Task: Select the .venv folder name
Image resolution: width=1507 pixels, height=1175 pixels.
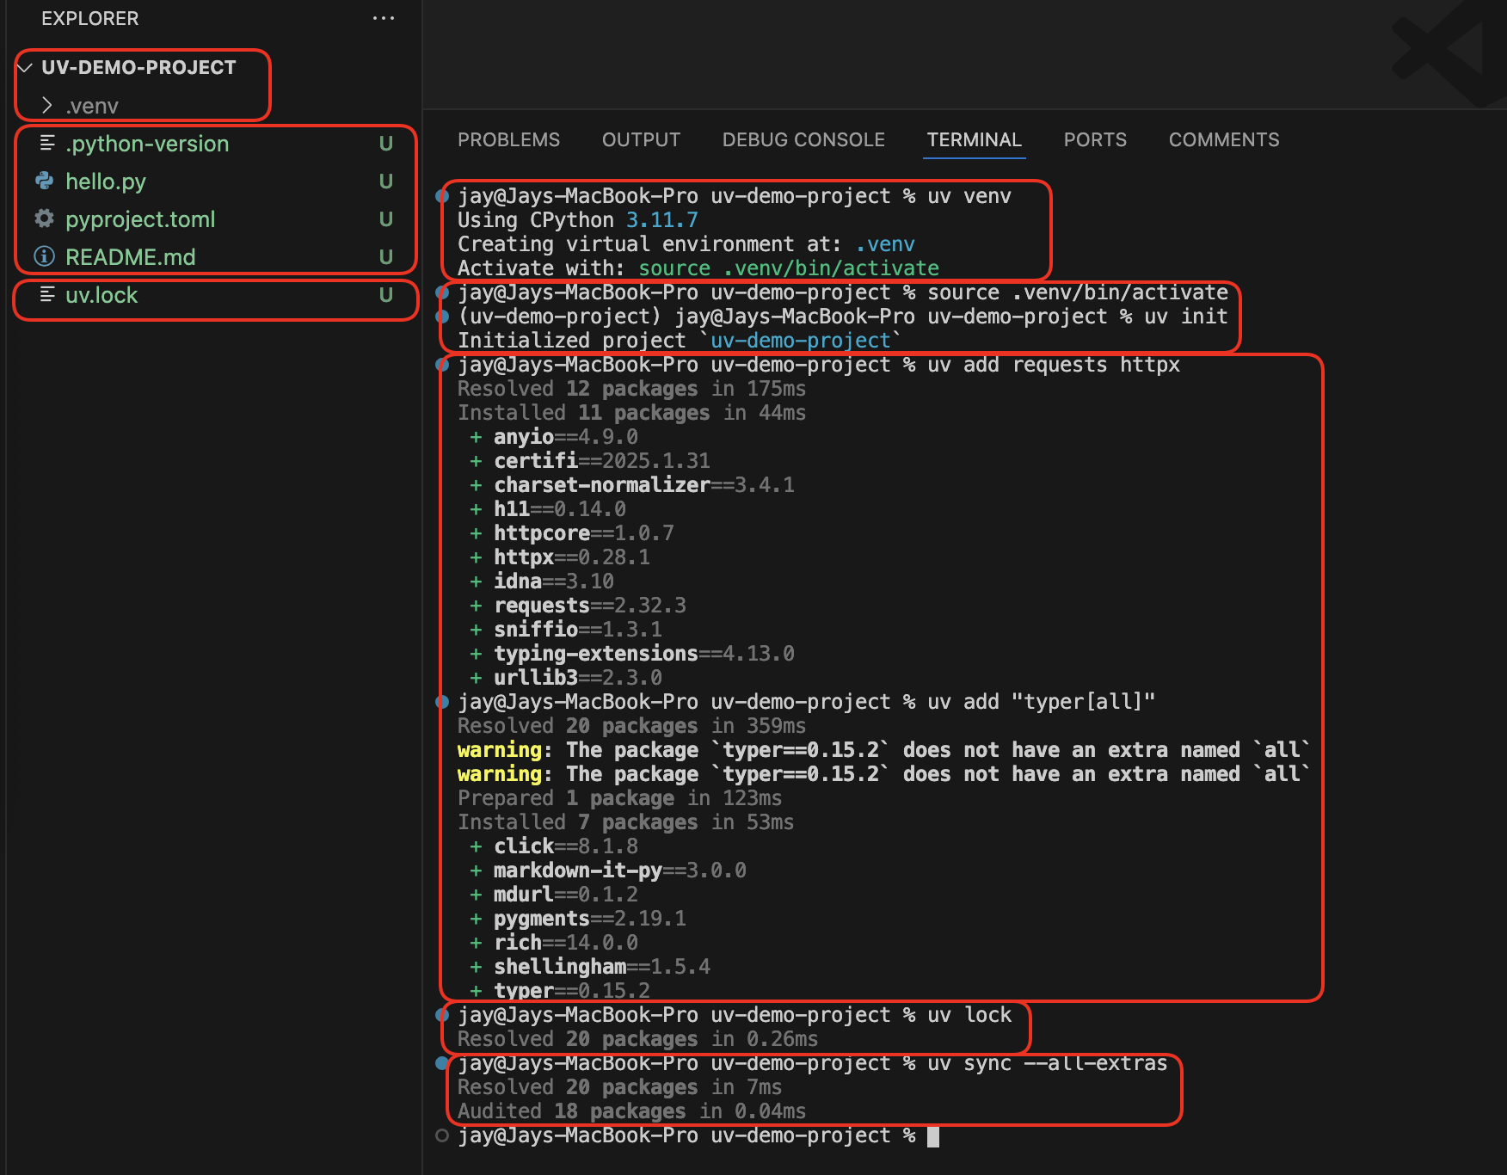Action: (x=92, y=106)
